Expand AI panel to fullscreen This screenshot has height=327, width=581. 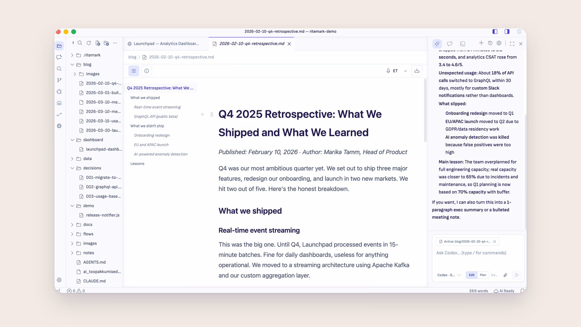click(512, 44)
